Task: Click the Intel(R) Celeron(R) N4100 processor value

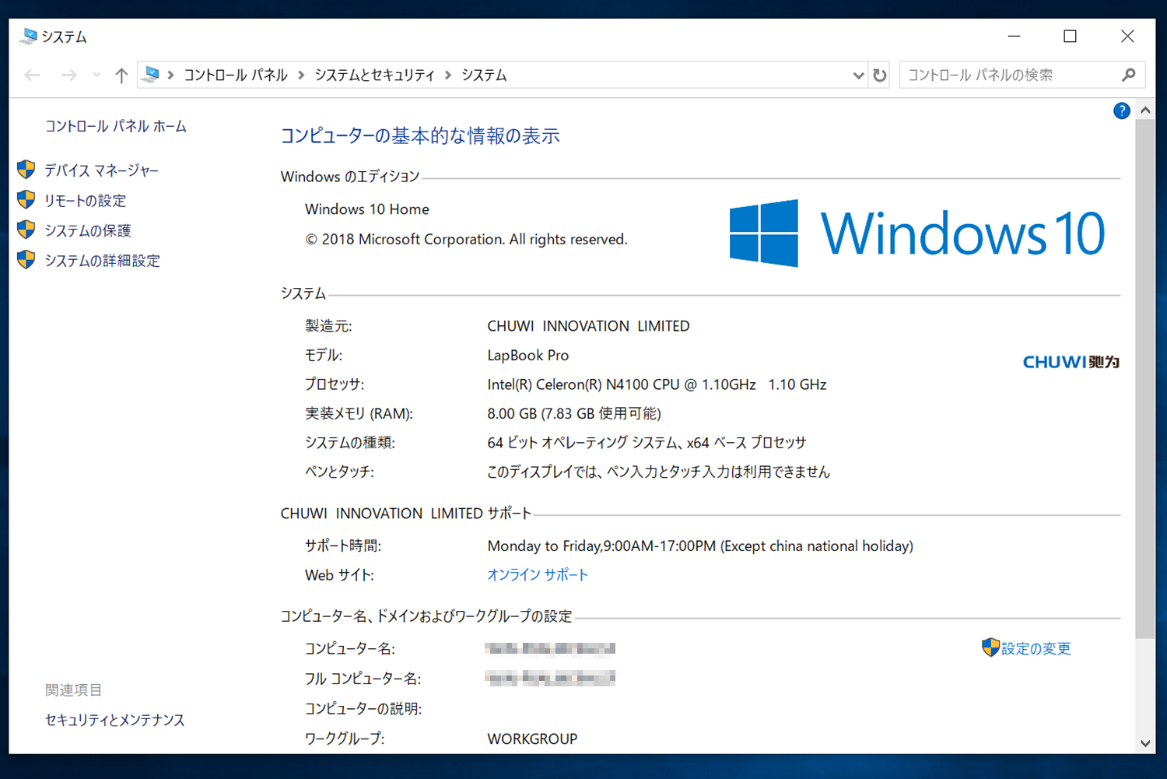Action: [x=657, y=384]
